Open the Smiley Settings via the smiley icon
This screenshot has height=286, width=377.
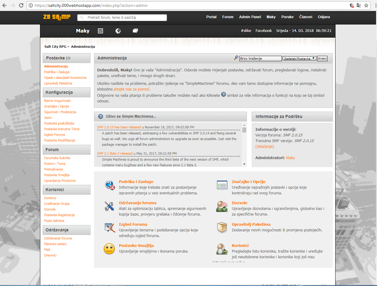109,248
